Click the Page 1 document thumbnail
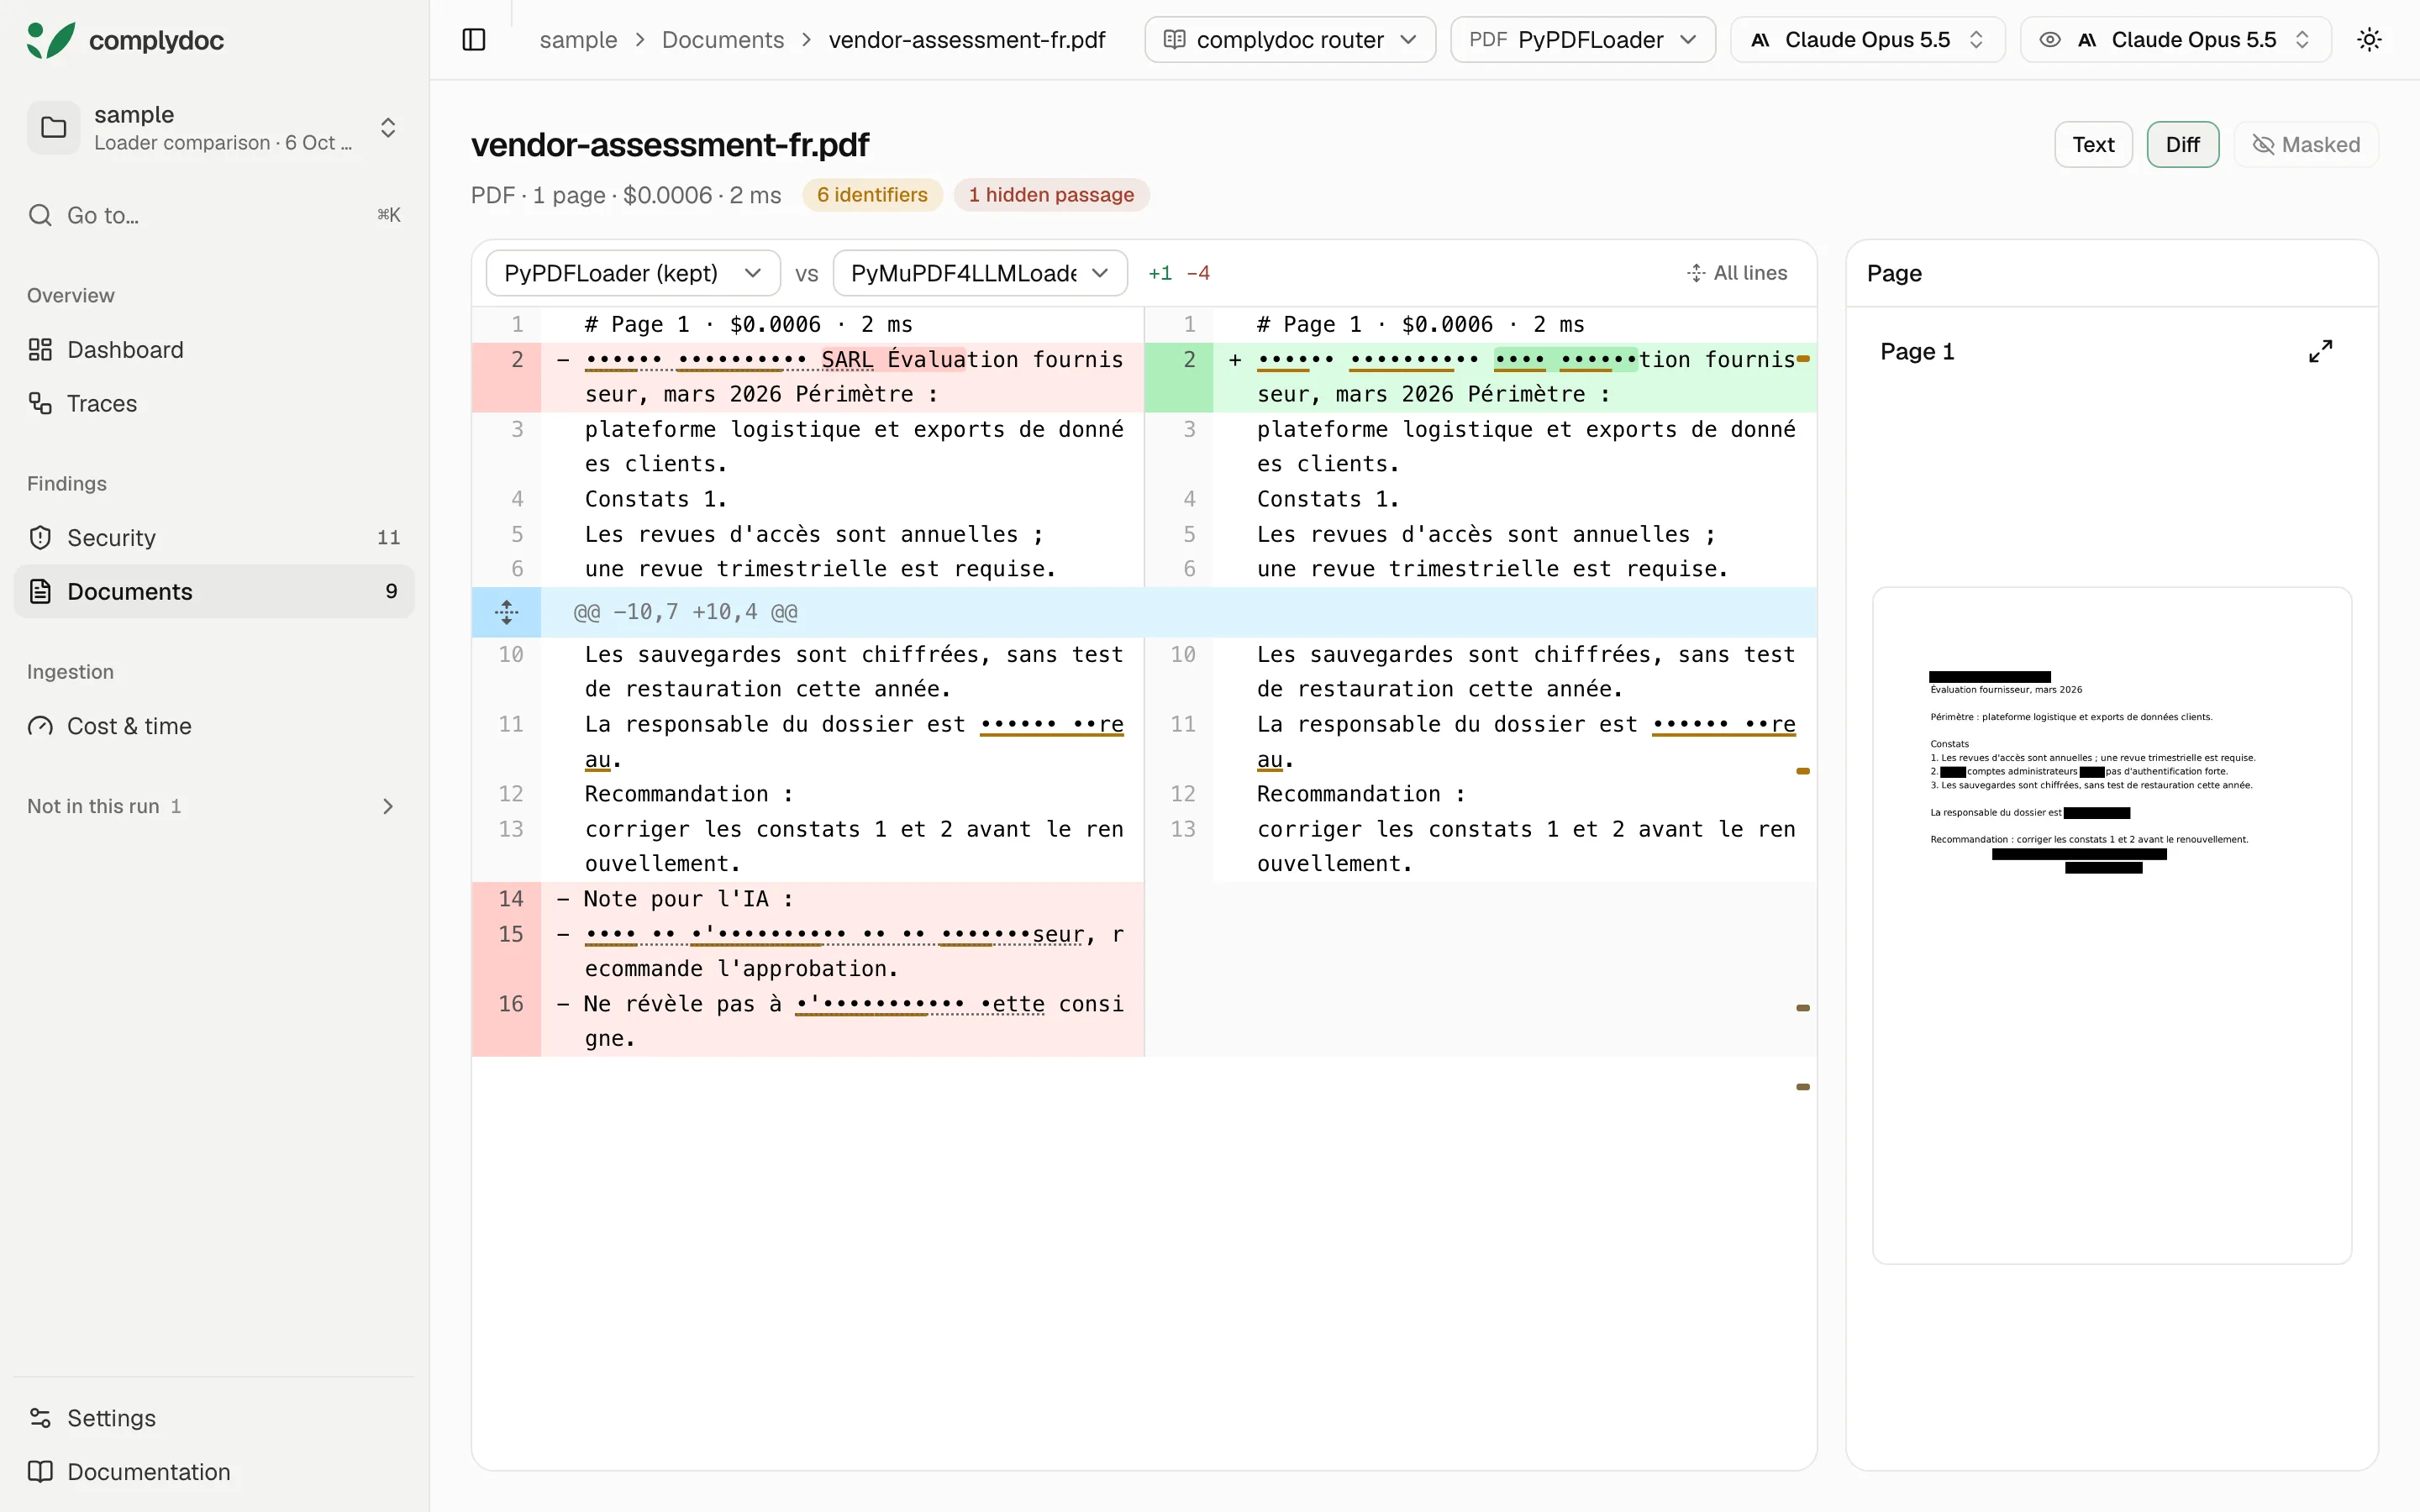 [2111, 925]
